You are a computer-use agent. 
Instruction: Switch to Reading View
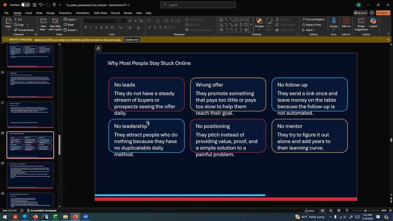coord(339,211)
